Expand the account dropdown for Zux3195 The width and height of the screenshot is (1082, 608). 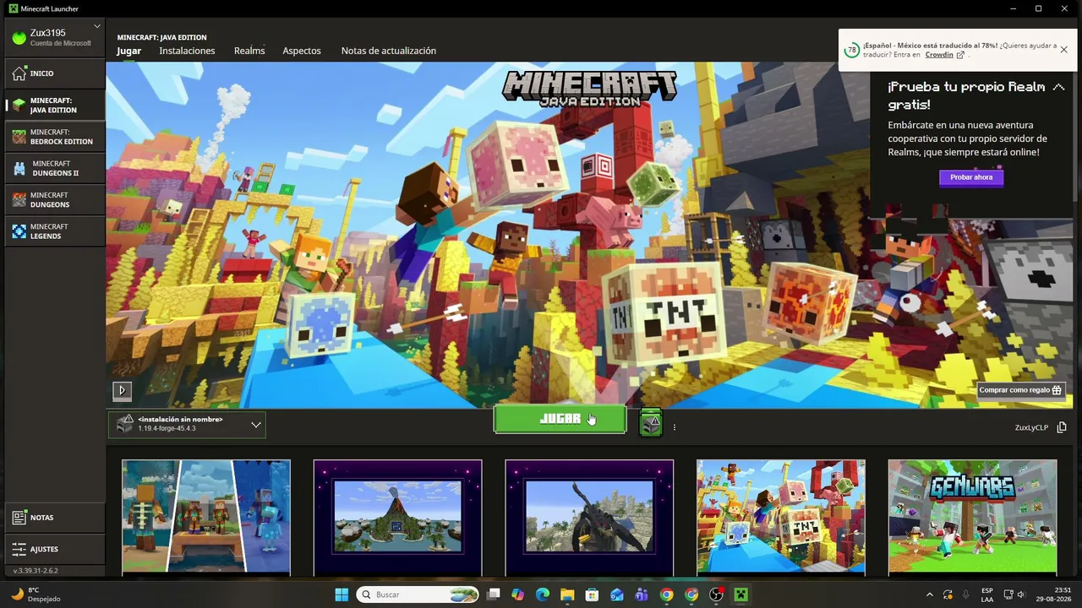pyautogui.click(x=97, y=27)
